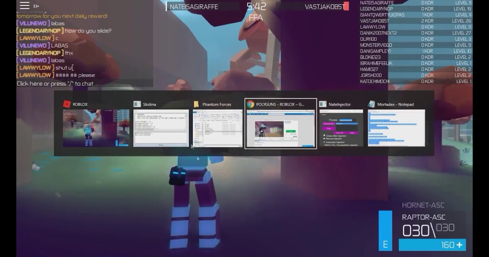Select GIANTQWERTYUIOPAS row in leaderboard
This screenshot has height=257, width=489.
tap(416, 15)
